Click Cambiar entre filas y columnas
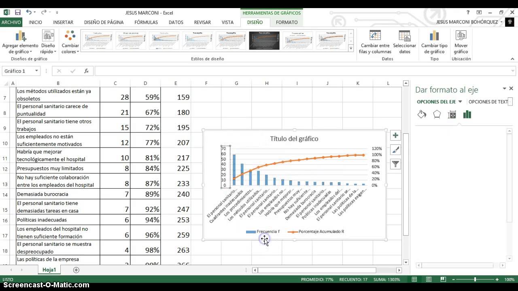The image size is (518, 291). tap(375, 42)
